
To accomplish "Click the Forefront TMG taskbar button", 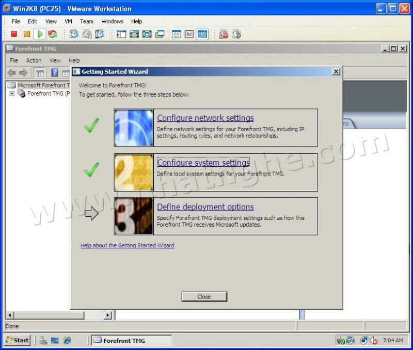I will click(x=132, y=340).
